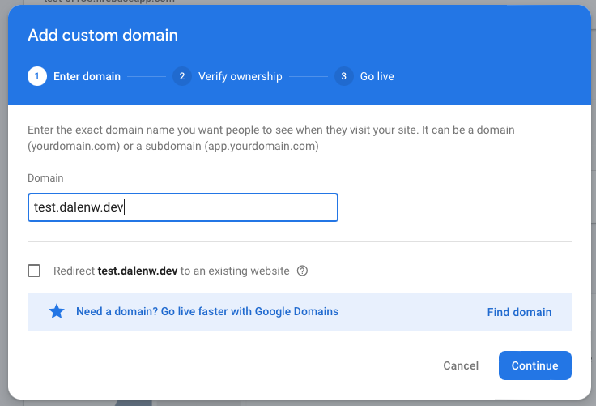Image resolution: width=596 pixels, height=406 pixels.
Task: Click the bold test.dalenw.dev redirect label
Action: [x=137, y=271]
